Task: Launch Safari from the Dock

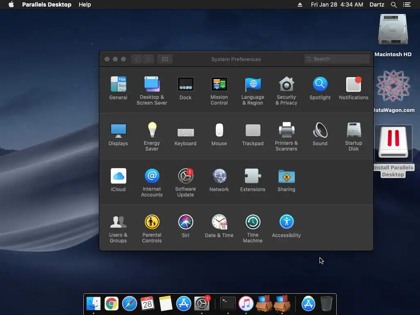Action: pyautogui.click(x=129, y=304)
